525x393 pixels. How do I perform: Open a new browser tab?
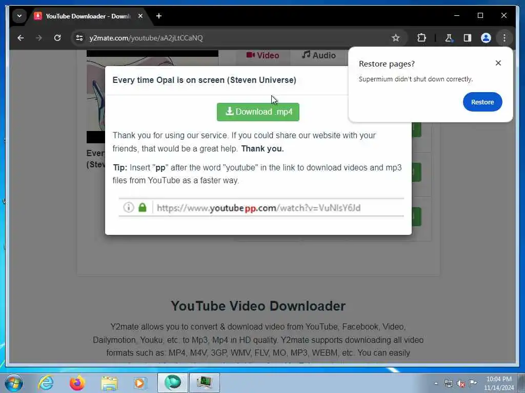pos(159,16)
